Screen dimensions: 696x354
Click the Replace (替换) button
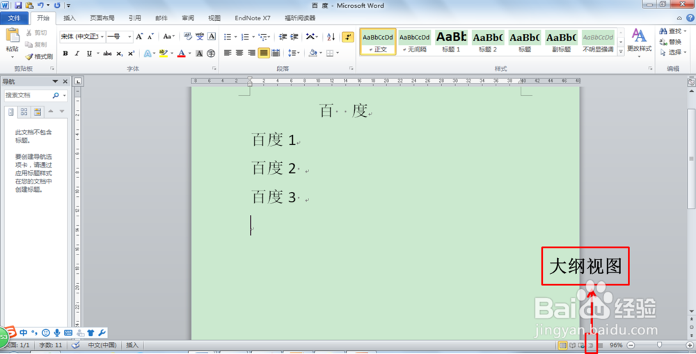(671, 42)
